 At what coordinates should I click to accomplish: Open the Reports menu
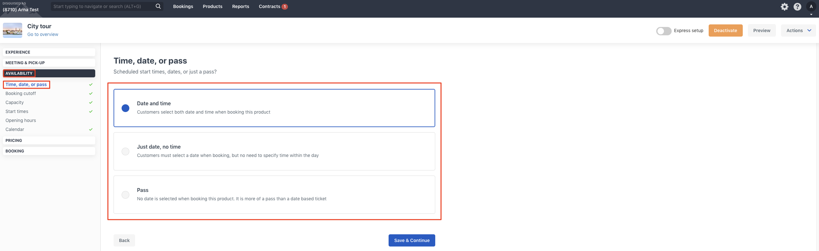pyautogui.click(x=241, y=6)
